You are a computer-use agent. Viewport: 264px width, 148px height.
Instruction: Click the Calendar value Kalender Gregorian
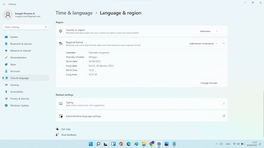pyautogui.click(x=99, y=53)
